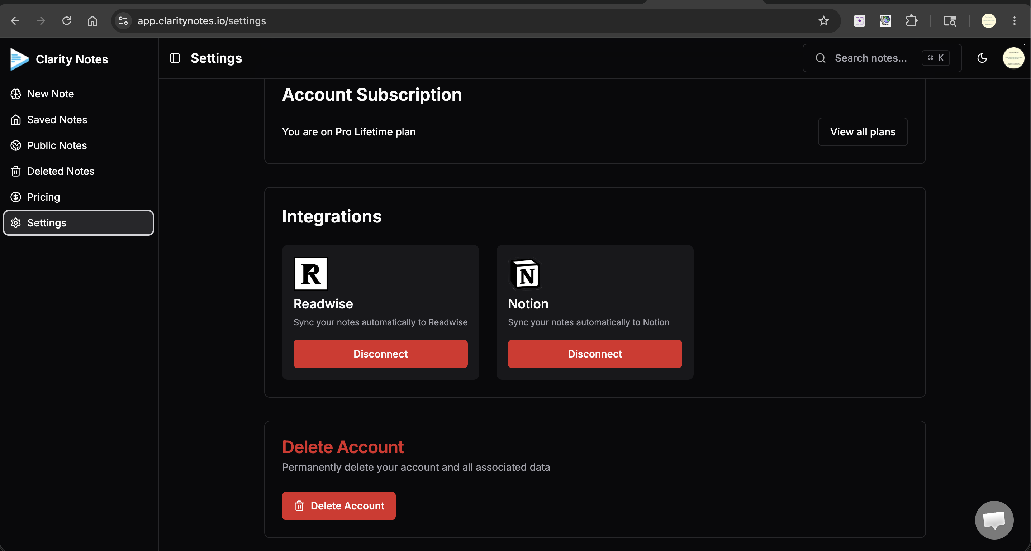Click 'Permanently delete your account' description
The height and width of the screenshot is (551, 1031).
416,468
